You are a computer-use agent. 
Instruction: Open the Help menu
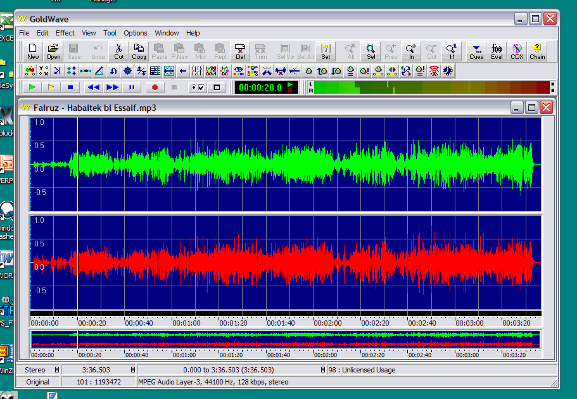[193, 33]
